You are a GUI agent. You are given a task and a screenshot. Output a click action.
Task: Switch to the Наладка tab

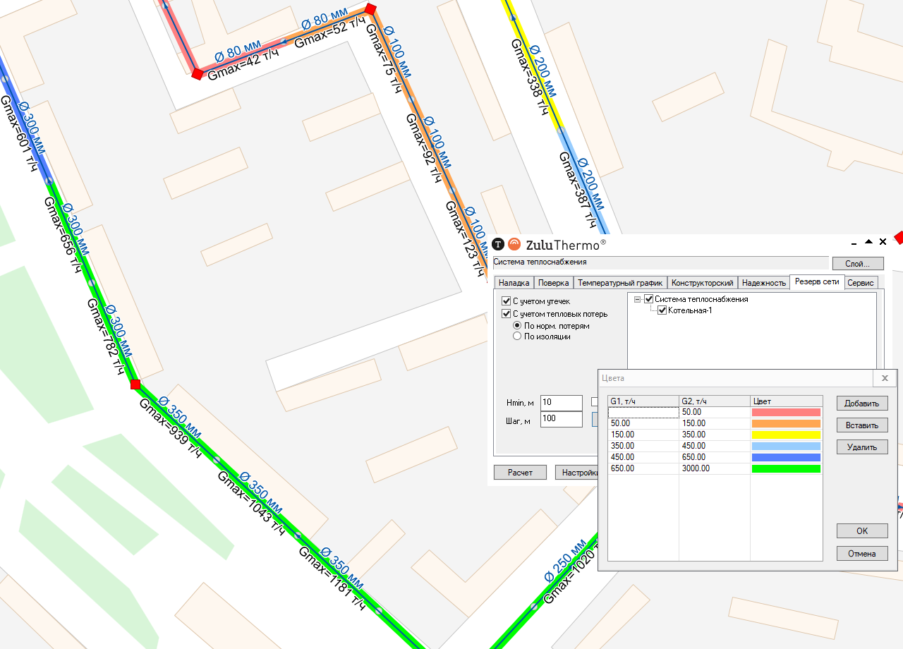pos(514,283)
